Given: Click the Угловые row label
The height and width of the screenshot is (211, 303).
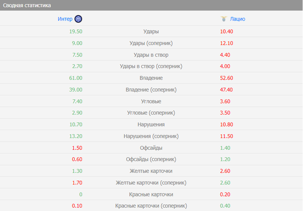Looking at the screenshot, I should (151, 101).
